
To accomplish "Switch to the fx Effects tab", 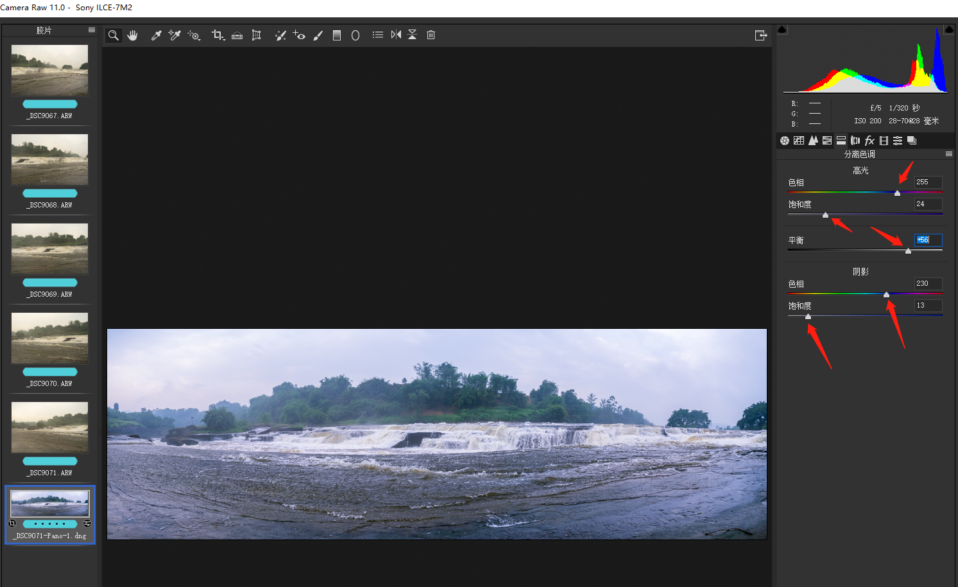I will 869,141.
